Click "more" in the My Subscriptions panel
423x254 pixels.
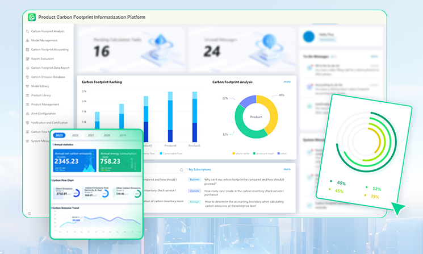[287, 169]
